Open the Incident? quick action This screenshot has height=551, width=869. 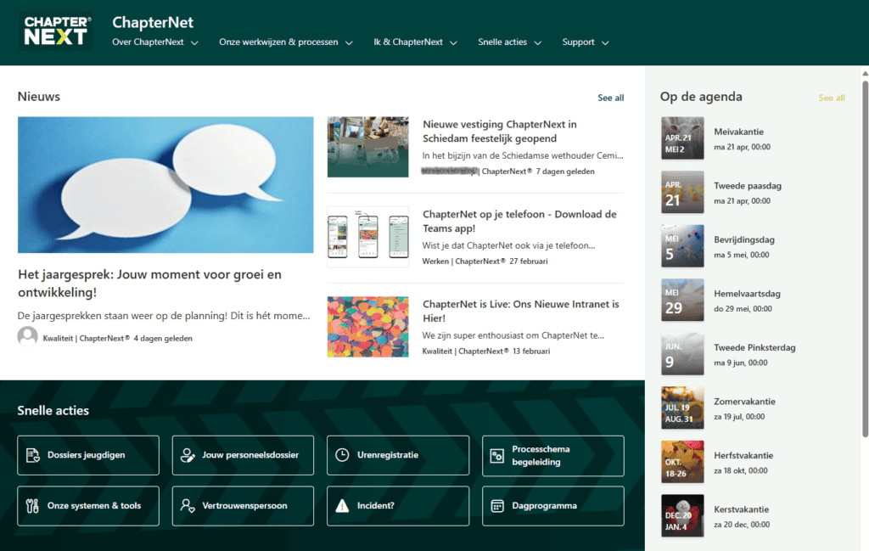398,505
